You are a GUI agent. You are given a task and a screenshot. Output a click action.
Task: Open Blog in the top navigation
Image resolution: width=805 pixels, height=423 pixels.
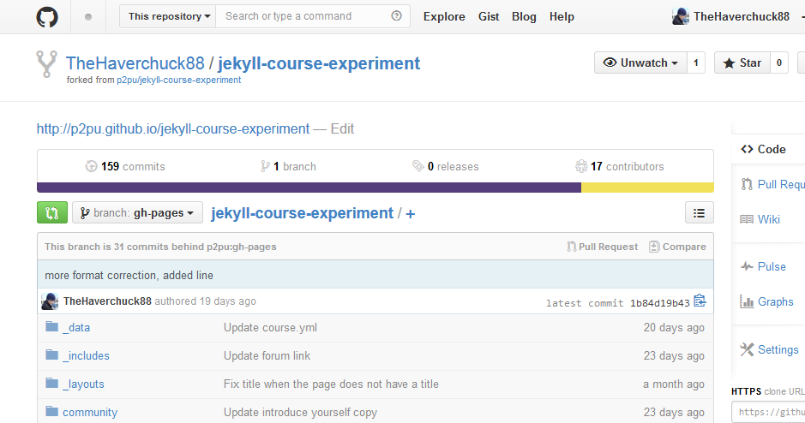tap(524, 17)
